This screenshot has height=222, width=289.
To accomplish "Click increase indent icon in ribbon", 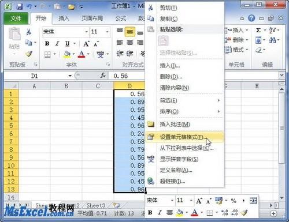I will pos(129,54).
